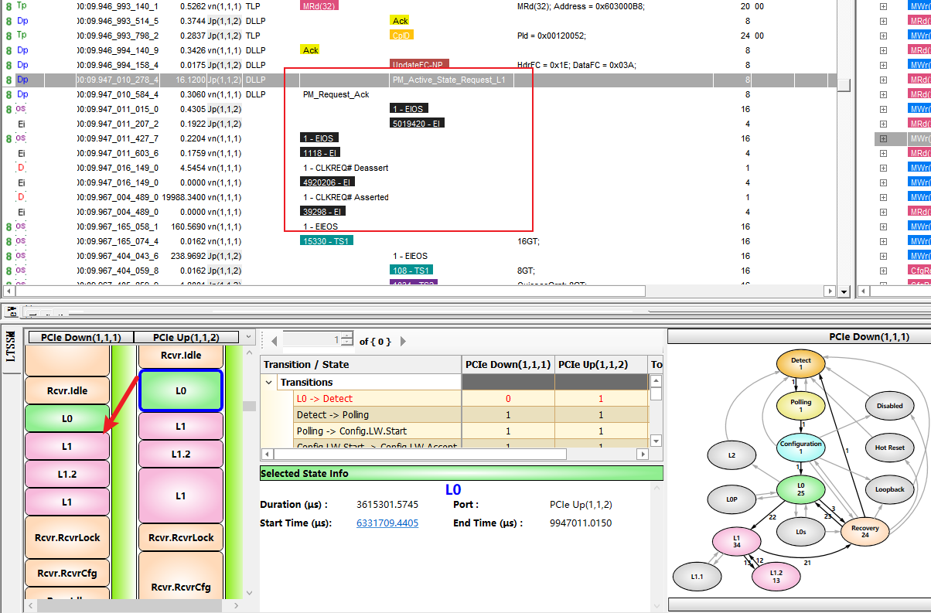Click the Hot Reset node in diagram
931x613 pixels.
[889, 448]
